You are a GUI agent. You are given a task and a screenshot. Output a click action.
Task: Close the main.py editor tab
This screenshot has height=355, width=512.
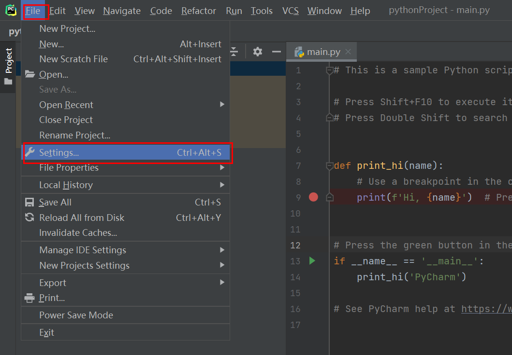click(348, 52)
